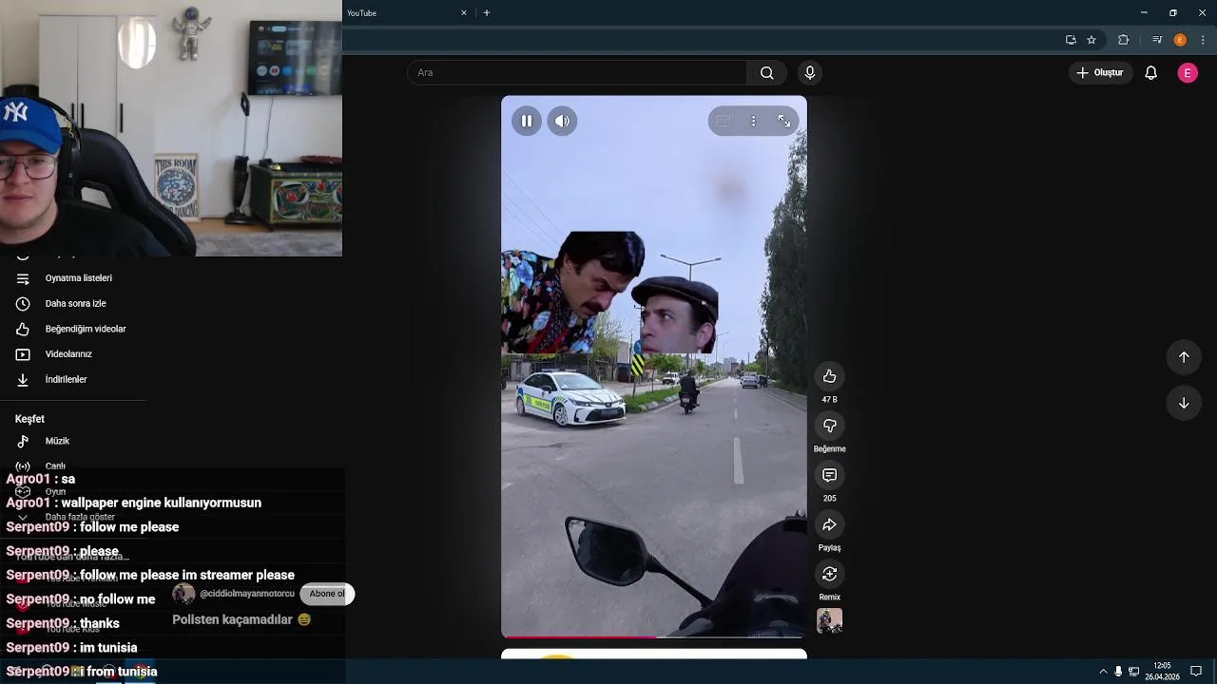
Task: Open Windows notification center
Action: coord(1196,672)
